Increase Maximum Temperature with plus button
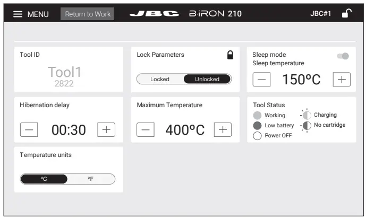The height and width of the screenshot is (218, 366). pyautogui.click(x=223, y=129)
